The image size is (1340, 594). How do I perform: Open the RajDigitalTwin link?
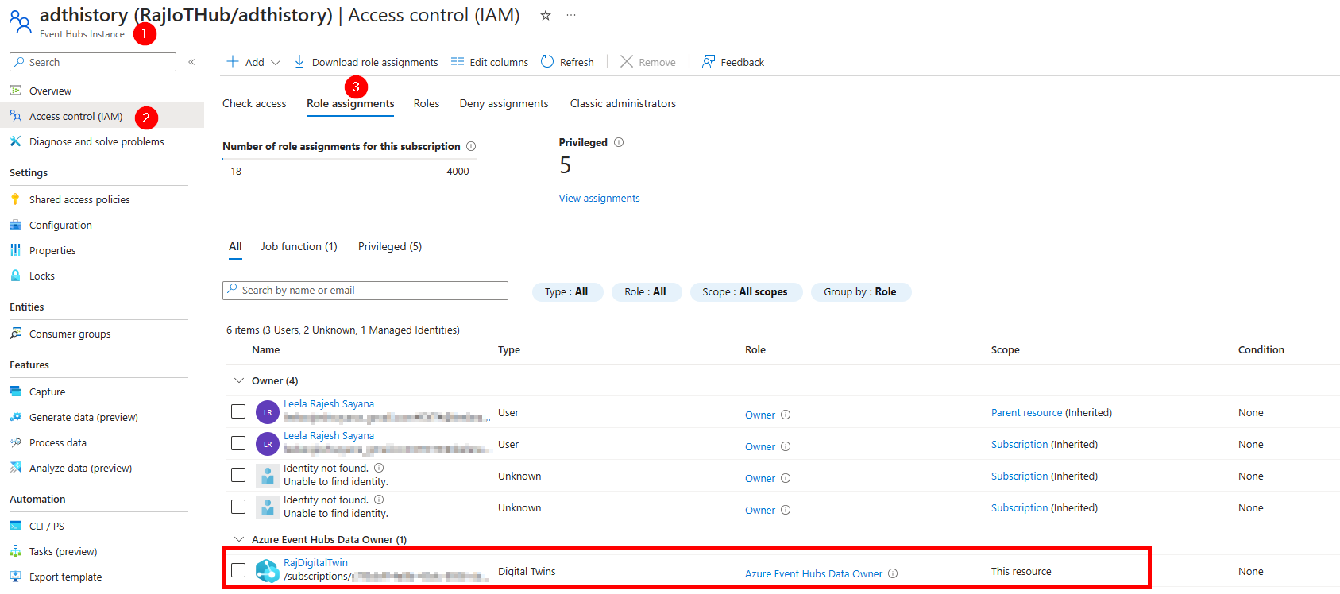pyautogui.click(x=315, y=563)
